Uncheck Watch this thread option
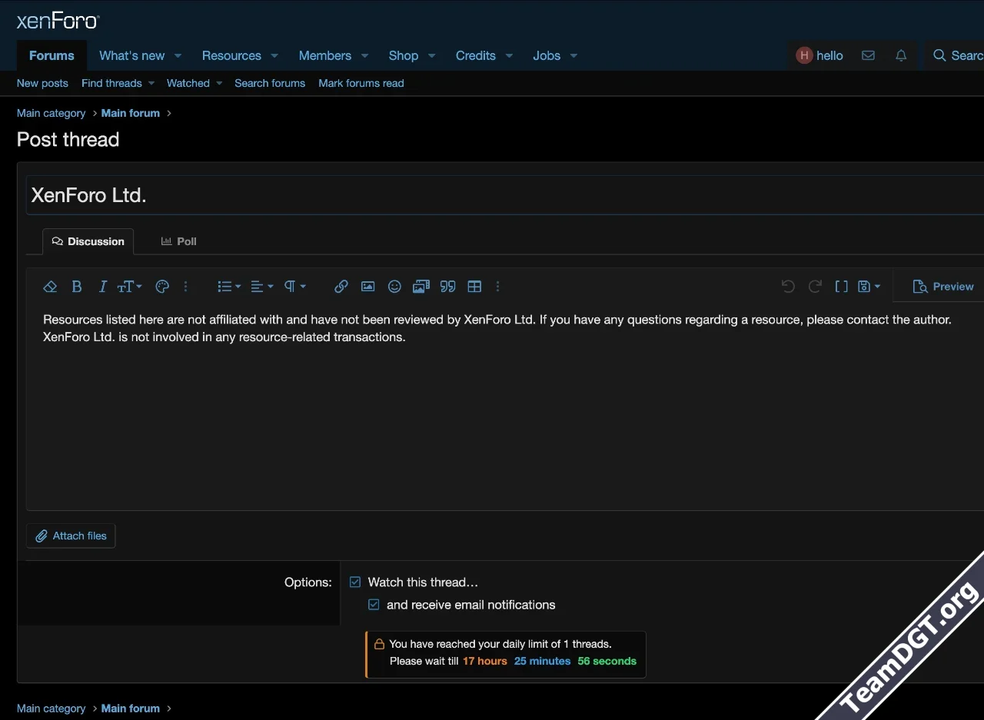 tap(355, 582)
